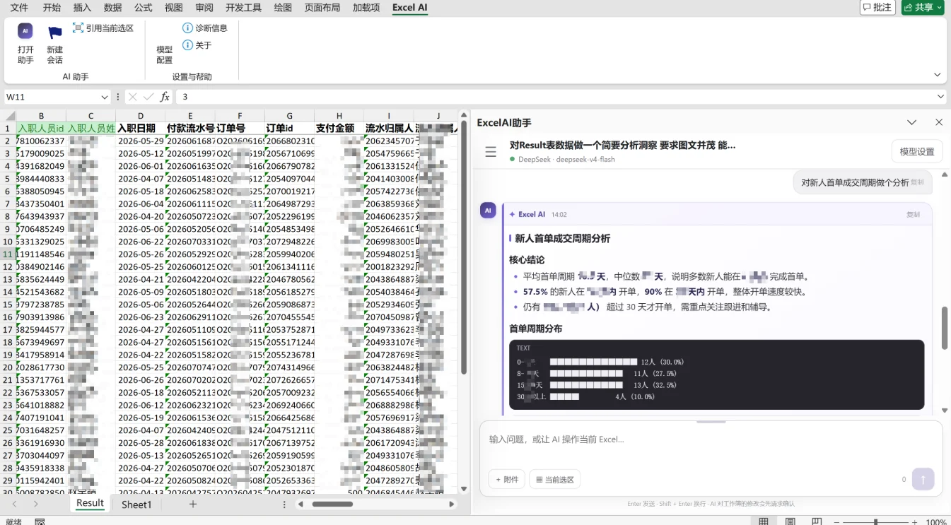Click the 当前选区 button in chat
The image size is (951, 525).
[554, 480]
